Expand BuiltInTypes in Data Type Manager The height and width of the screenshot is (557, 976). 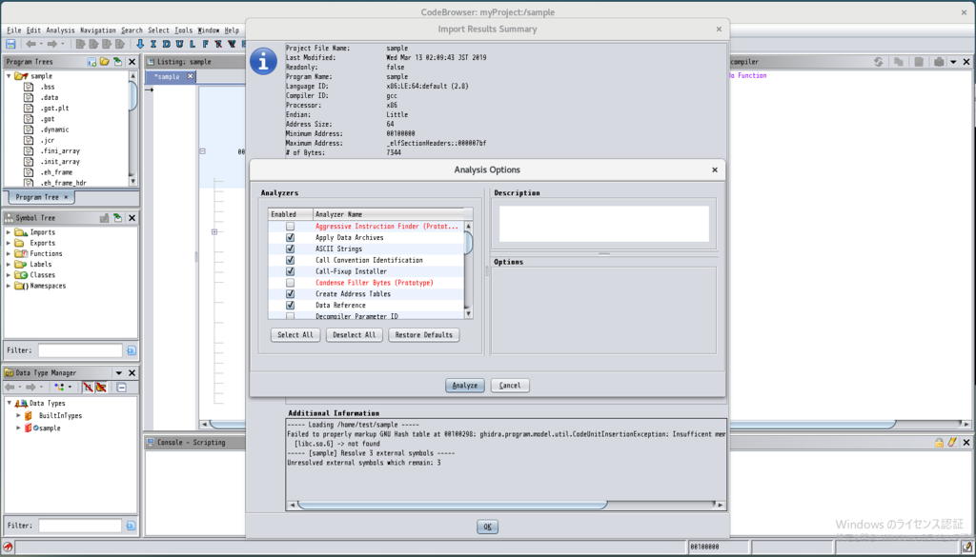[19, 416]
